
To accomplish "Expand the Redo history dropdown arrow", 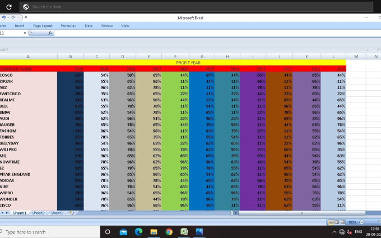I will click(18, 17).
